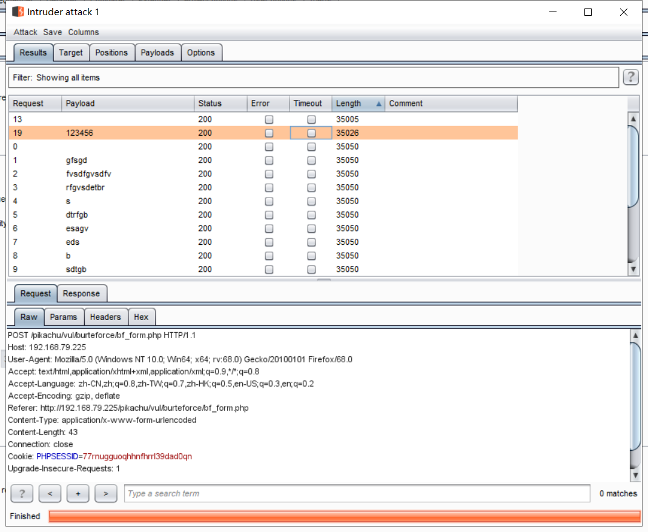This screenshot has height=532, width=648.
Task: Select the row with payload gfsgd
Action: tap(263, 161)
